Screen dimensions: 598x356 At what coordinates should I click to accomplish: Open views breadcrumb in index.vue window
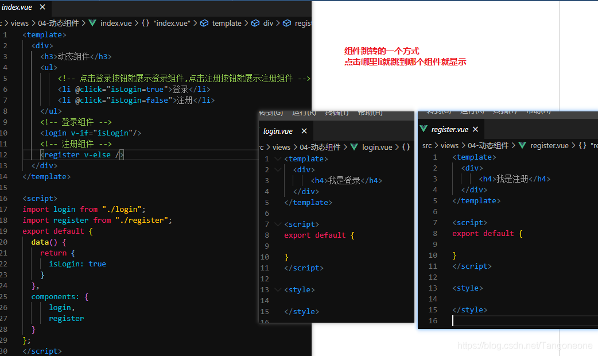click(x=20, y=23)
